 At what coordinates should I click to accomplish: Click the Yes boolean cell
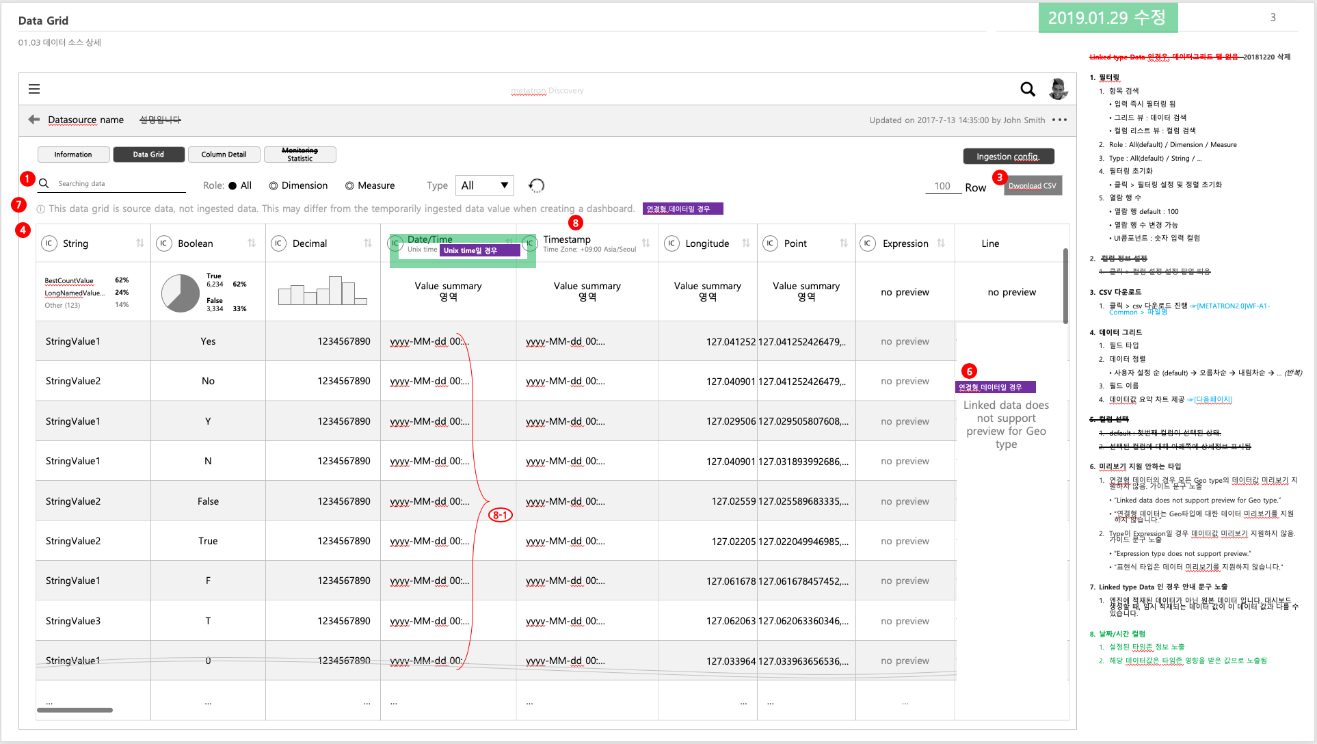pos(208,341)
